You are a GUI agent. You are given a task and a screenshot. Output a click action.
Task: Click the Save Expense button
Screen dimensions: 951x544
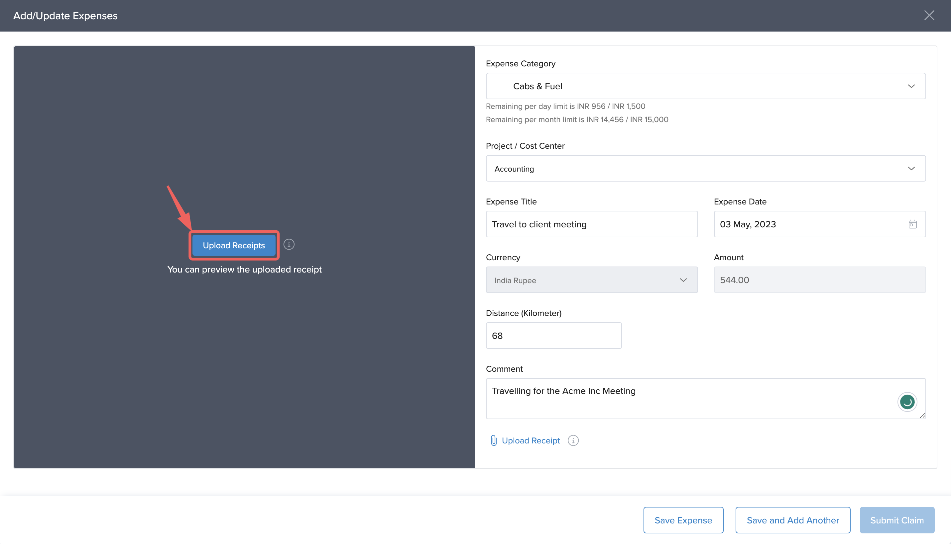click(683, 520)
